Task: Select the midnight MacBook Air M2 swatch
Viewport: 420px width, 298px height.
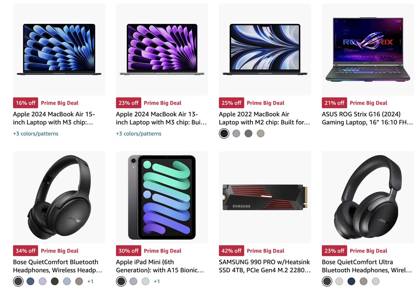Action: click(x=224, y=134)
